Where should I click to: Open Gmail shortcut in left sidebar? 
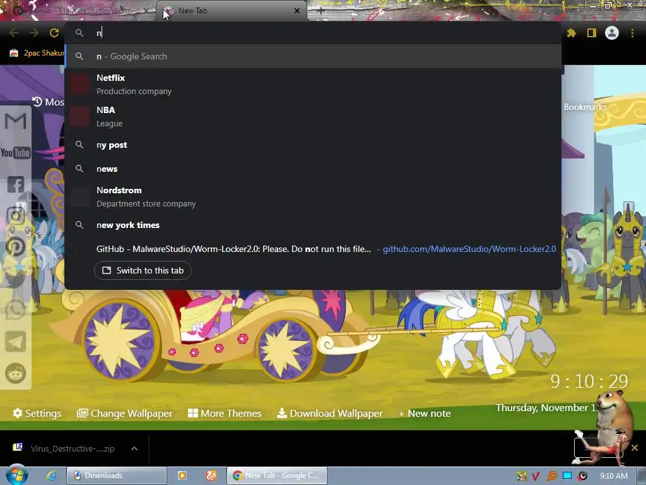click(16, 121)
